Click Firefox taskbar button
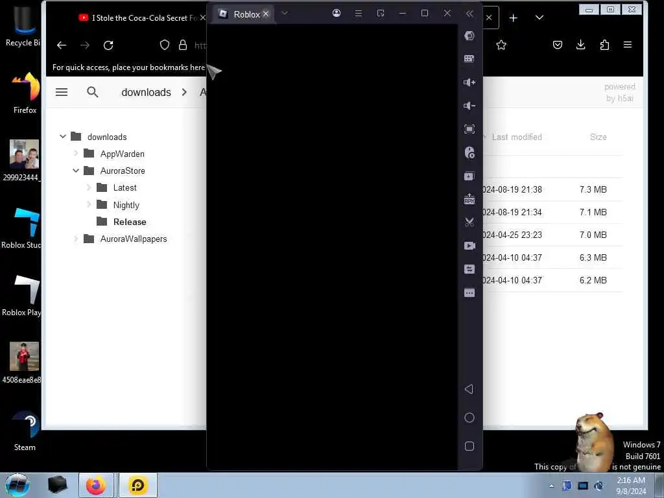The image size is (664, 498). (x=96, y=485)
